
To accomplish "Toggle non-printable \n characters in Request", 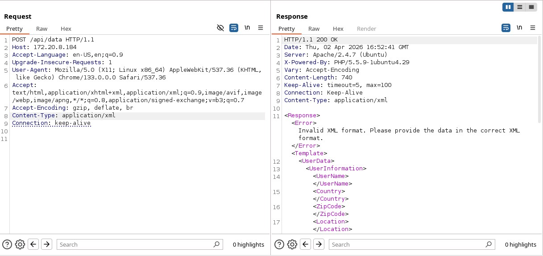I will point(247,28).
